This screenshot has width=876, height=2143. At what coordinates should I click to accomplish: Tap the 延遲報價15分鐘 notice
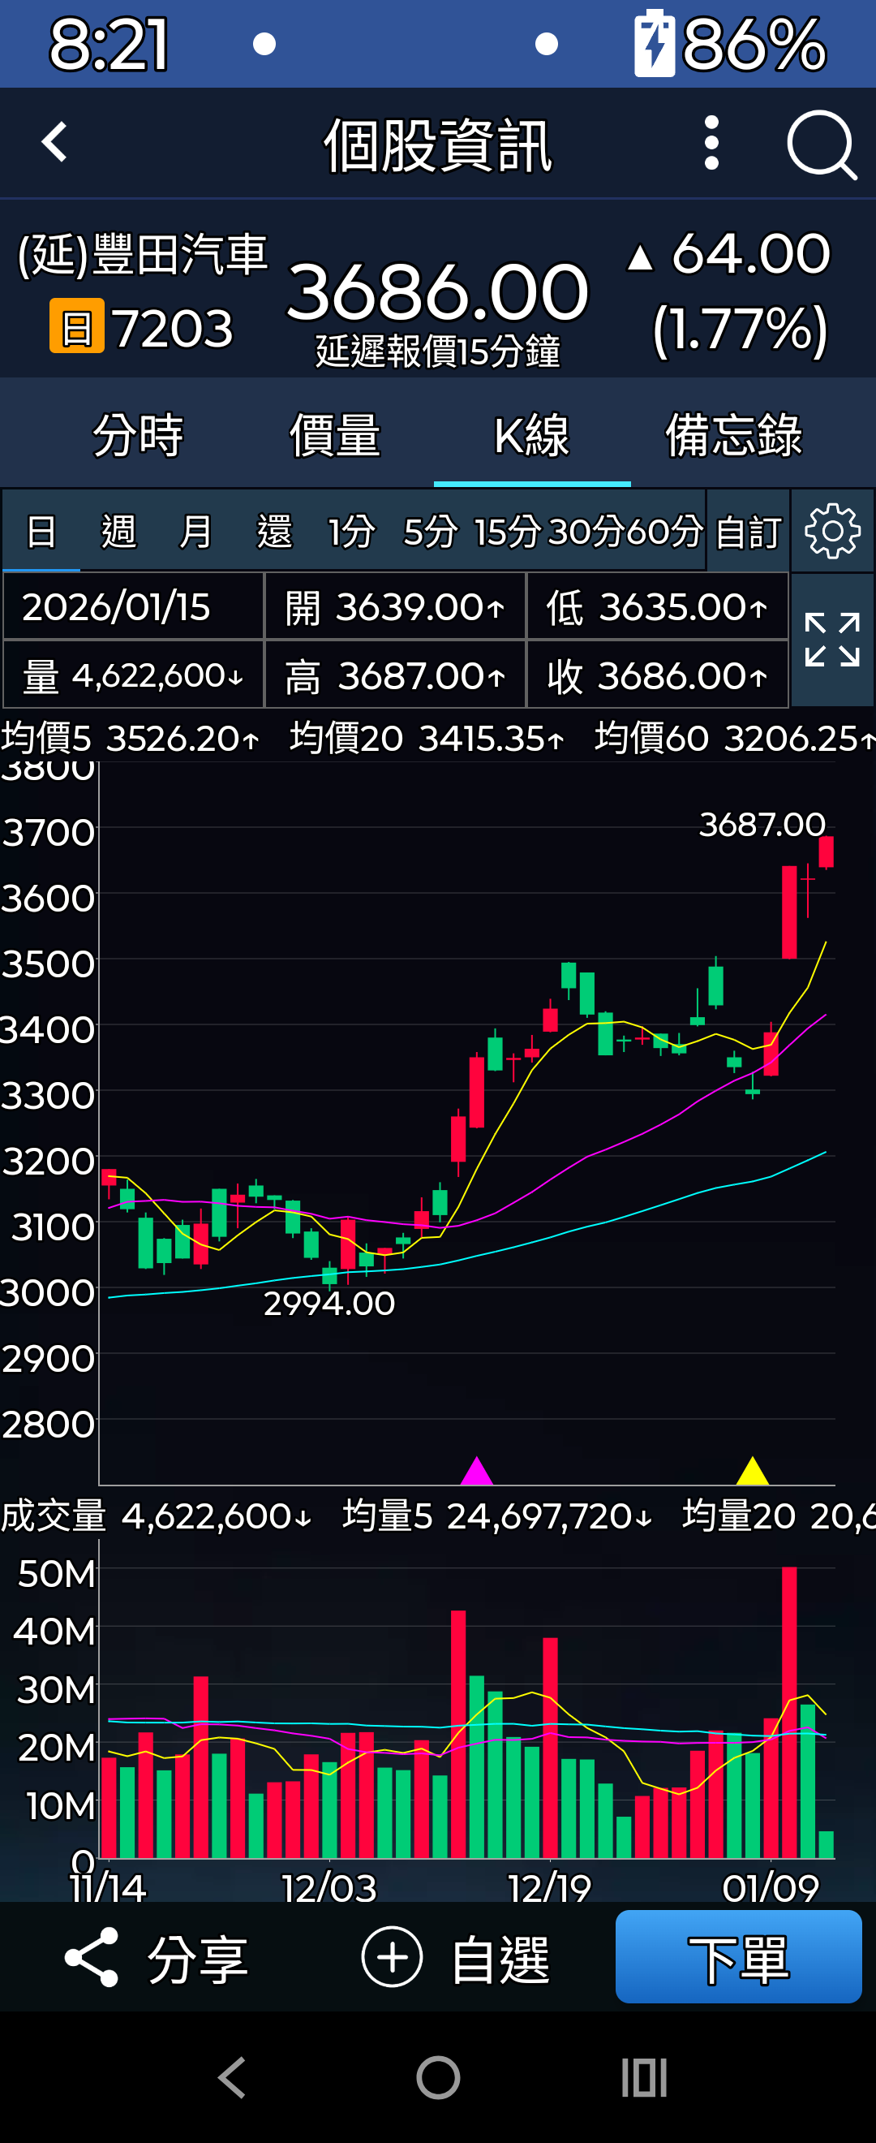tap(438, 351)
